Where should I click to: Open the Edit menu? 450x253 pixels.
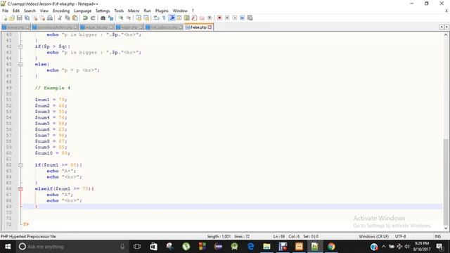click(16, 11)
